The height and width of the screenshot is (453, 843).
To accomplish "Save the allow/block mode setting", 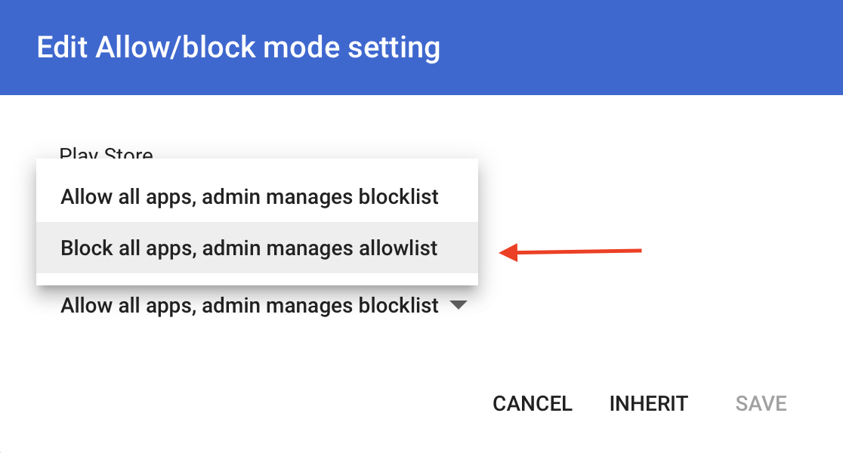I will 761,403.
